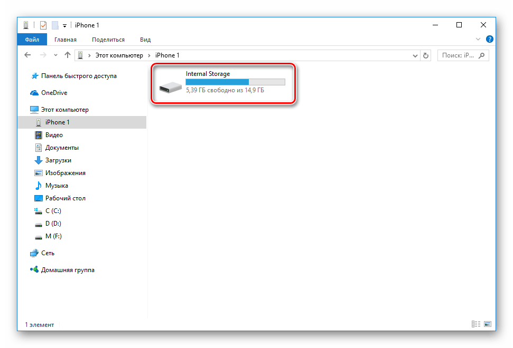Expand the ribbon using the chevron
This screenshot has width=513, height=348.
[x=479, y=40]
